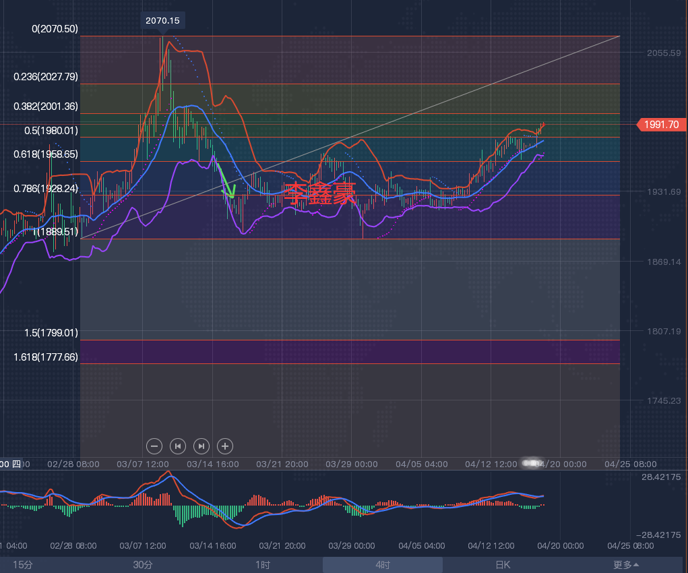
Task: Select the 0.236(2027.79) Fibonacci level label
Action: [x=46, y=77]
